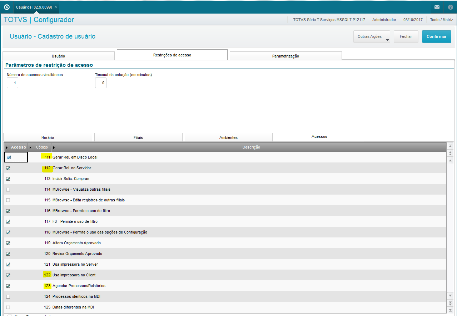457x316 pixels.
Task: Select row text 'Gerar Rel. no Servidor'
Action: click(72, 168)
